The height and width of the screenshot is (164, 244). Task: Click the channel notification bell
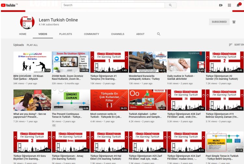[234, 22]
